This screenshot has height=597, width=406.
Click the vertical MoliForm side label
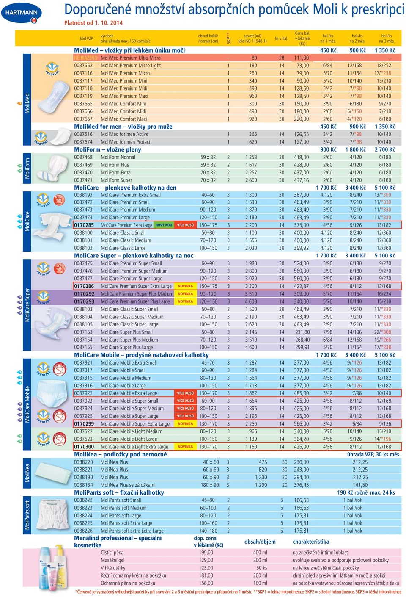click(27, 168)
